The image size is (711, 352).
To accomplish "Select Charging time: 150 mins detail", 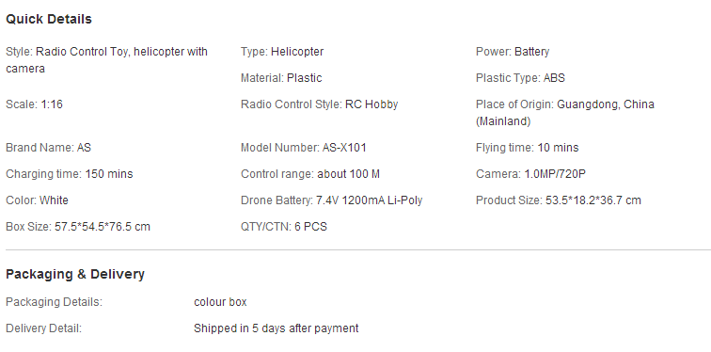I will click(69, 174).
